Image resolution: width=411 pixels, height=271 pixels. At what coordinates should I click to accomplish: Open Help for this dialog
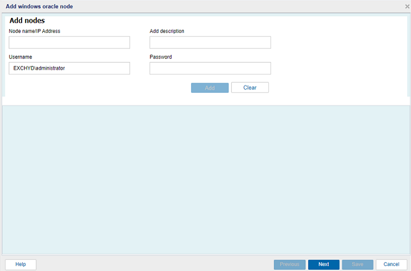21,264
